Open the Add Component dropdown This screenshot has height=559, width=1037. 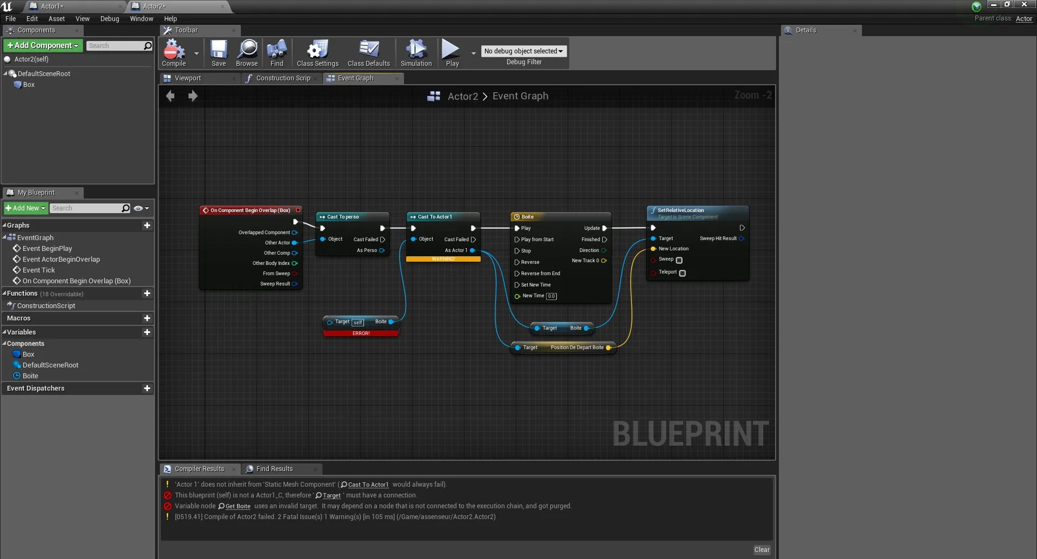(43, 46)
